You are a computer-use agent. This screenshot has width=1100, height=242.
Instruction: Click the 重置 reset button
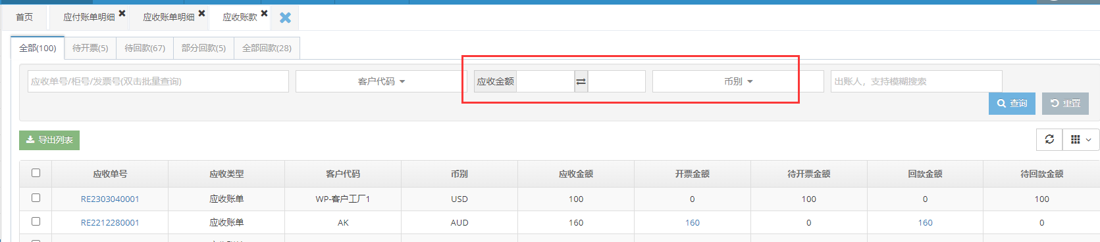point(1065,104)
